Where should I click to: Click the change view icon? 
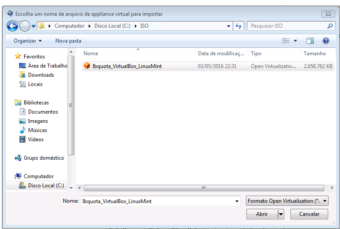tap(286, 40)
